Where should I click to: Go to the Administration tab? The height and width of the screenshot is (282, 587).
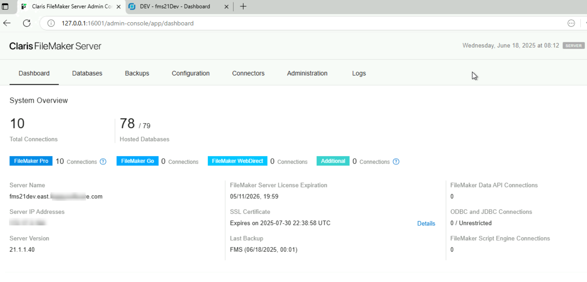pos(307,73)
